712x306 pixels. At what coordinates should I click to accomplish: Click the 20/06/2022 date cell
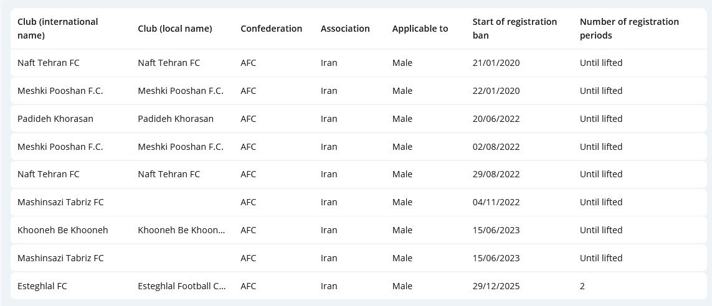[496, 119]
